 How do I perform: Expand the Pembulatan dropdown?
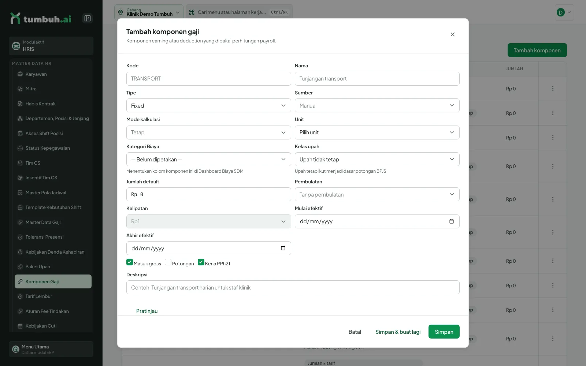tap(377, 194)
